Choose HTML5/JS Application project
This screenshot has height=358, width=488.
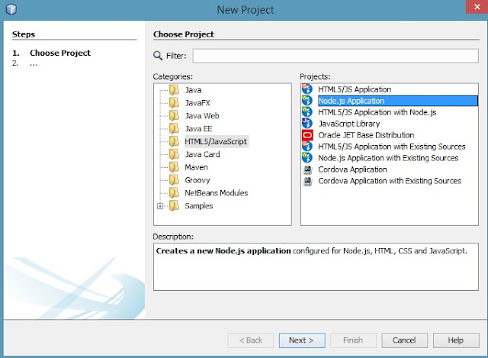tap(355, 89)
